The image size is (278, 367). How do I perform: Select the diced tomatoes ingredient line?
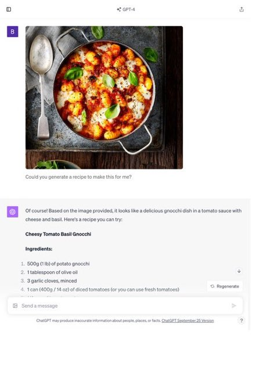click(103, 290)
